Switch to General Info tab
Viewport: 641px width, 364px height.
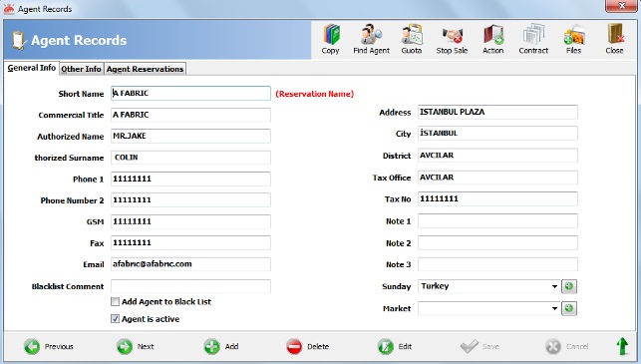point(32,68)
